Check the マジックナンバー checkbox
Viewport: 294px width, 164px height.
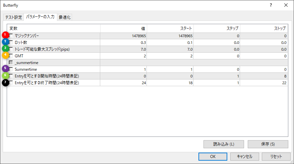pyautogui.click(x=11, y=36)
